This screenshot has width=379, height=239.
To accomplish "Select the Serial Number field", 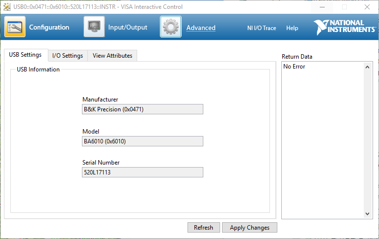I will (x=143, y=172).
